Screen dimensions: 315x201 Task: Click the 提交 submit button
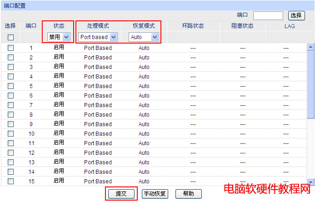point(121,194)
